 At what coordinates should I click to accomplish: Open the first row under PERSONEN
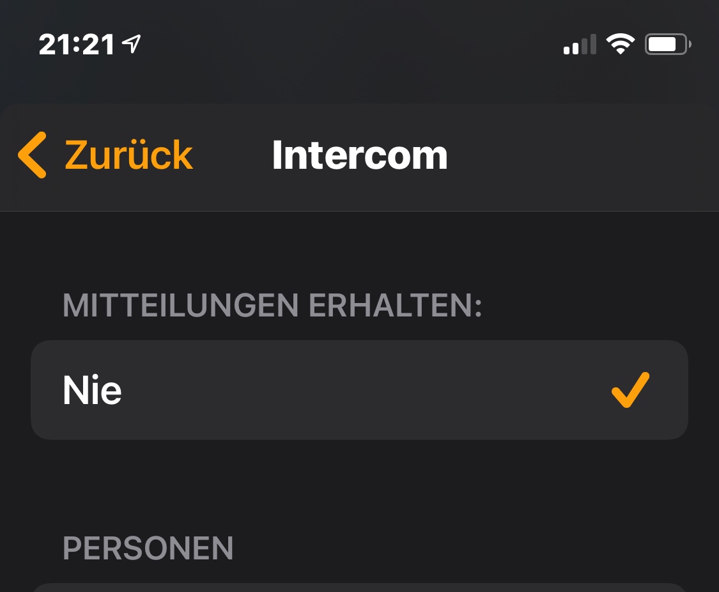359,587
